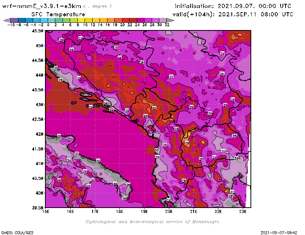The image size is (305, 235).
Task: Click the latitude label 44.5N
Action: coord(38,60)
